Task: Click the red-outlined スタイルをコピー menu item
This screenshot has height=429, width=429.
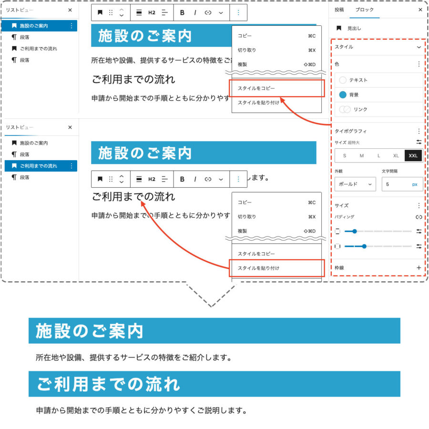Action: pyautogui.click(x=277, y=89)
